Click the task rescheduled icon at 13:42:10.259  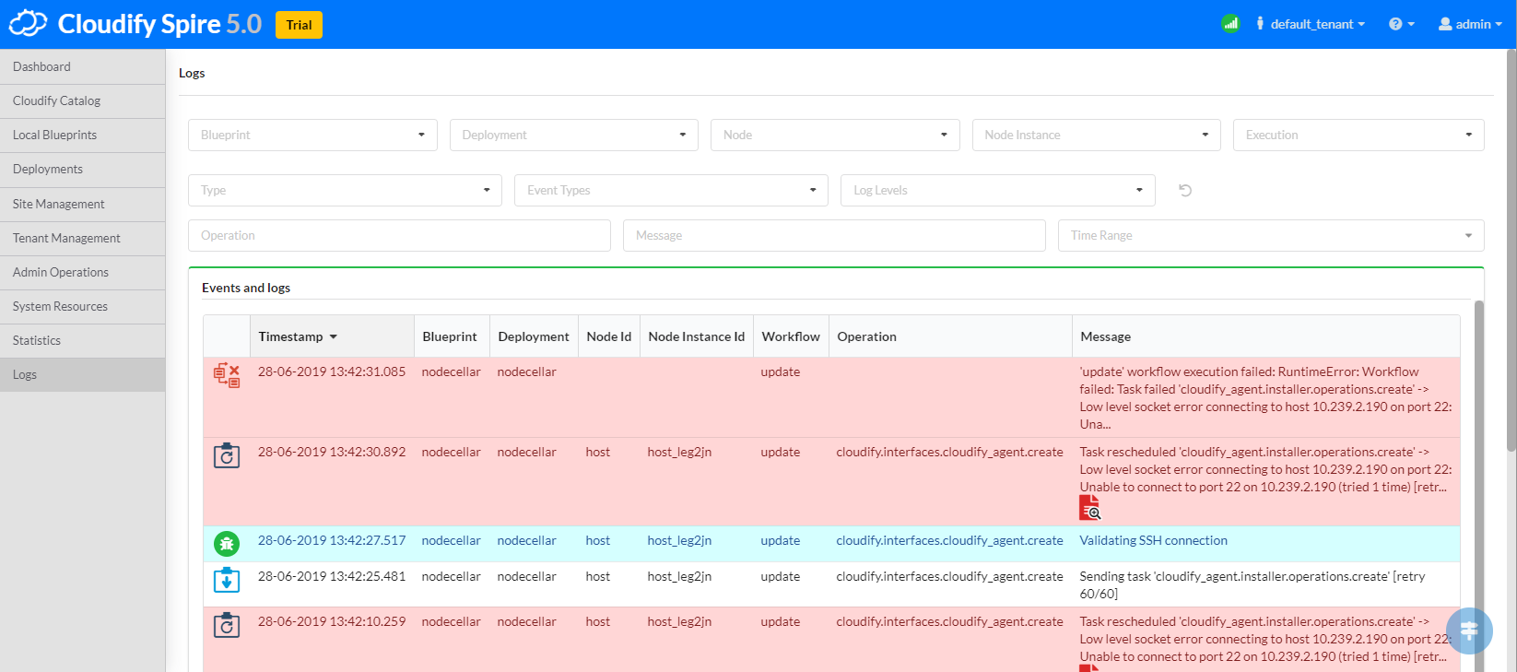click(227, 625)
